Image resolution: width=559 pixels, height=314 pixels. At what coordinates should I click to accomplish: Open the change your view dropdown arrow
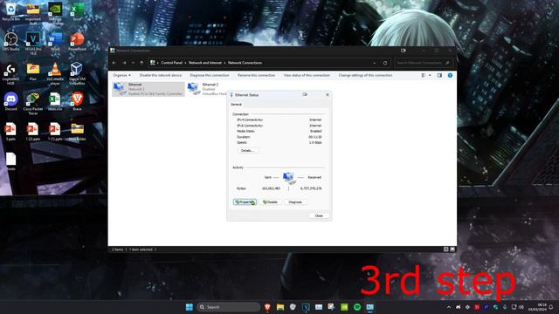coord(430,75)
